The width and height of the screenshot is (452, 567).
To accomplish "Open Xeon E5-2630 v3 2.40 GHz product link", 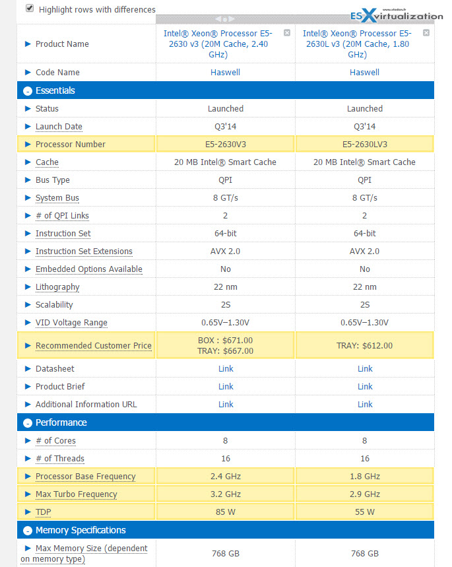I will click(x=218, y=44).
